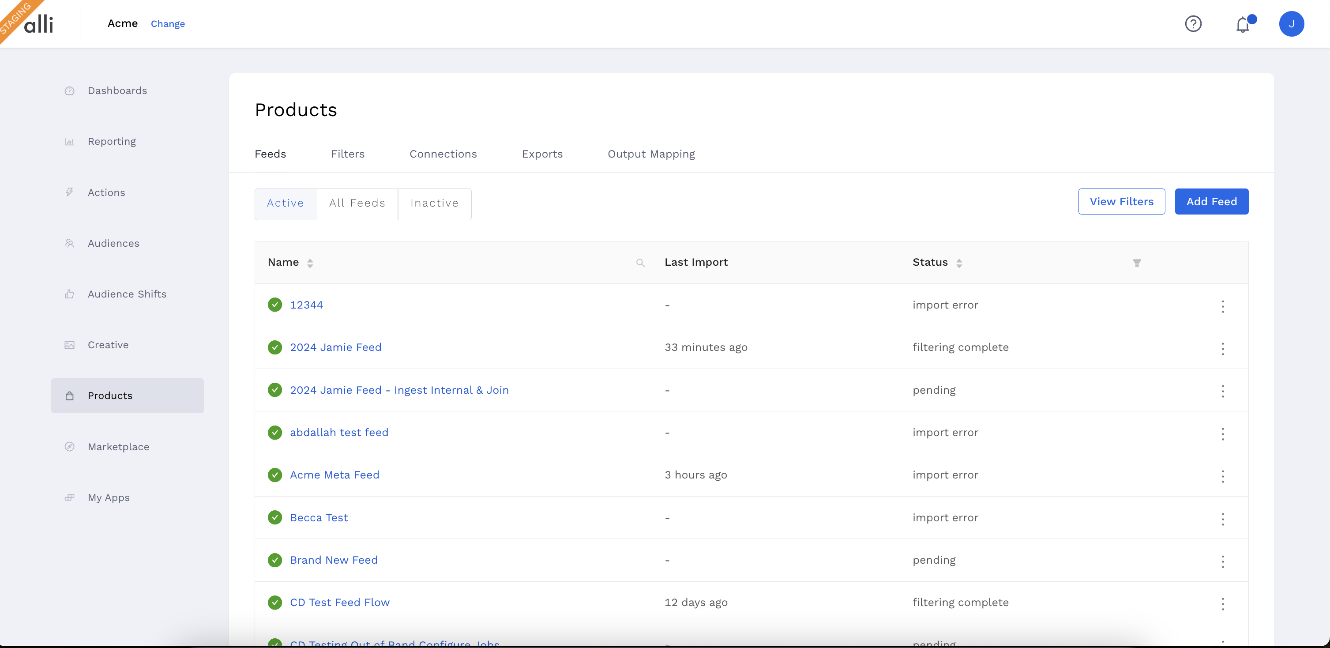Open more options for CD Test Feed Flow
This screenshot has width=1330, height=648.
click(1223, 603)
